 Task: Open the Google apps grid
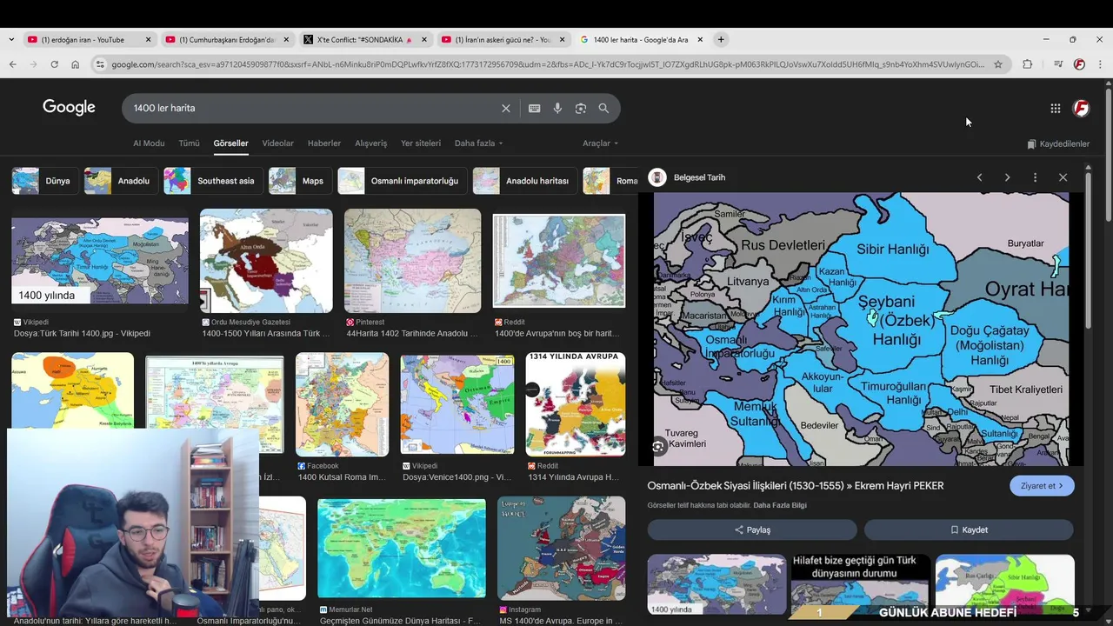click(x=1055, y=109)
